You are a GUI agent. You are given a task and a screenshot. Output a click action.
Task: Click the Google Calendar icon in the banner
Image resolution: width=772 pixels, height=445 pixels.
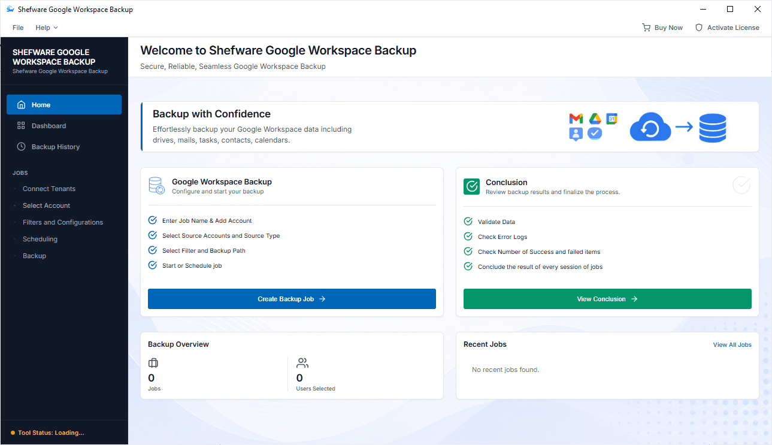click(x=611, y=119)
